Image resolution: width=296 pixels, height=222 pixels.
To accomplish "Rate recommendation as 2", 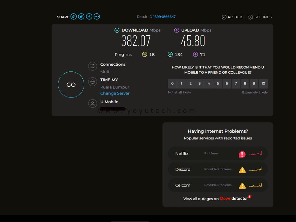I will 190,84.
